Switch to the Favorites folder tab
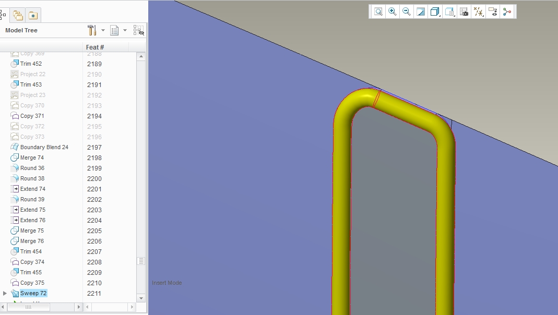 [x=33, y=15]
